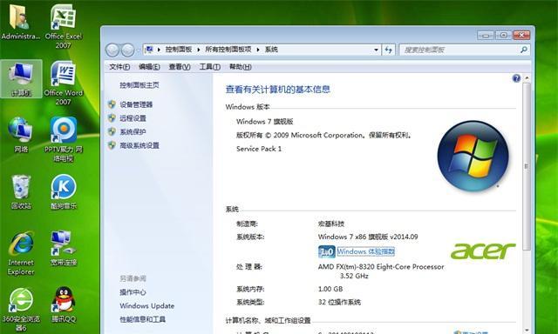
Task: Open the 编辑(E) menu
Action: pyautogui.click(x=149, y=67)
